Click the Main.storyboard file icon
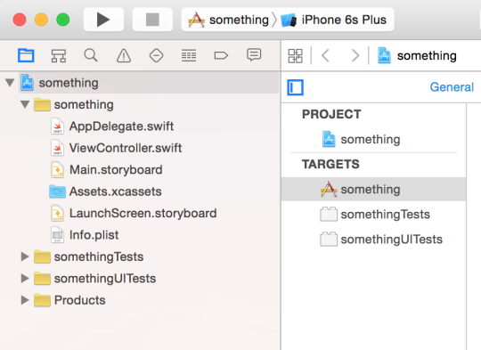This screenshot has height=350, width=481. click(57, 170)
